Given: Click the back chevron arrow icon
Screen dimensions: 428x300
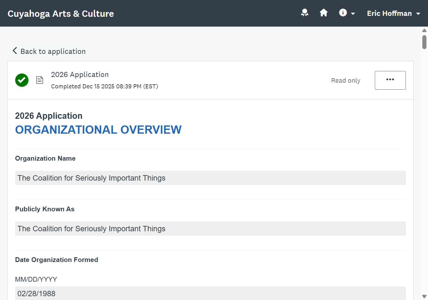Looking at the screenshot, I should point(15,51).
